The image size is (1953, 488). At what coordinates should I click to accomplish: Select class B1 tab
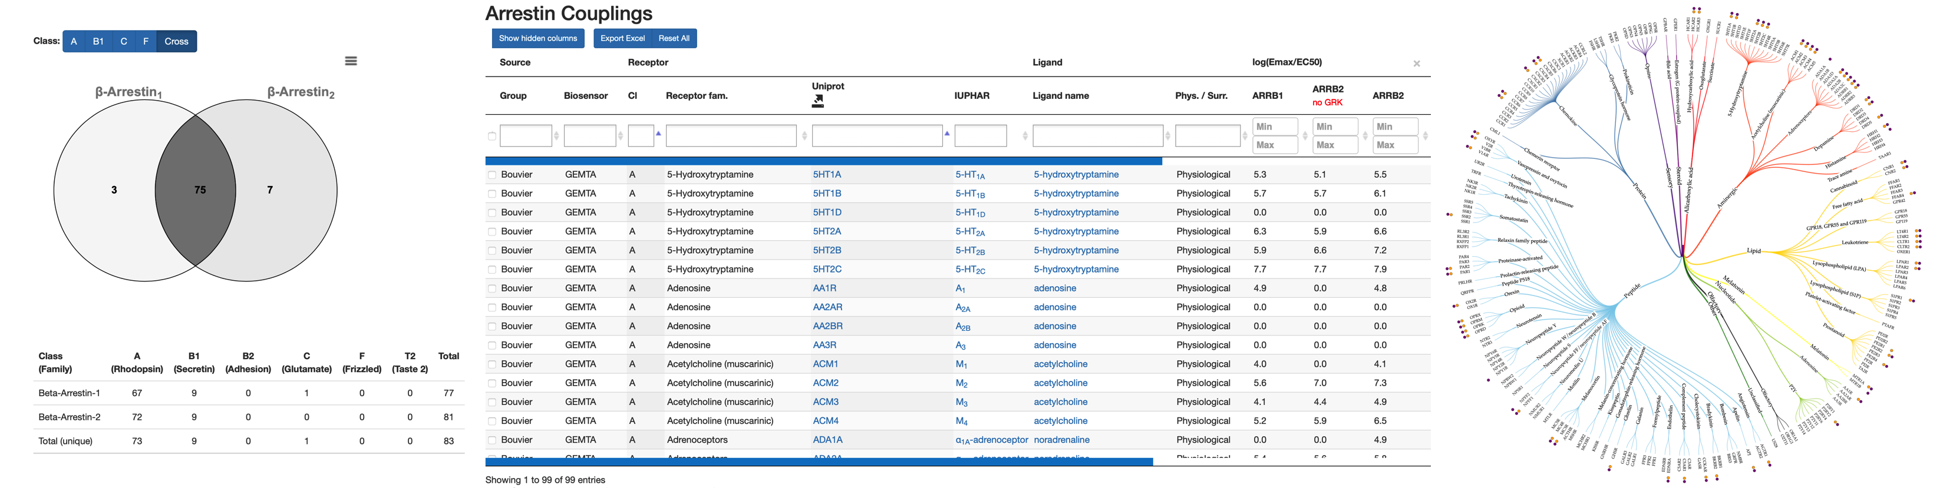[x=98, y=42]
